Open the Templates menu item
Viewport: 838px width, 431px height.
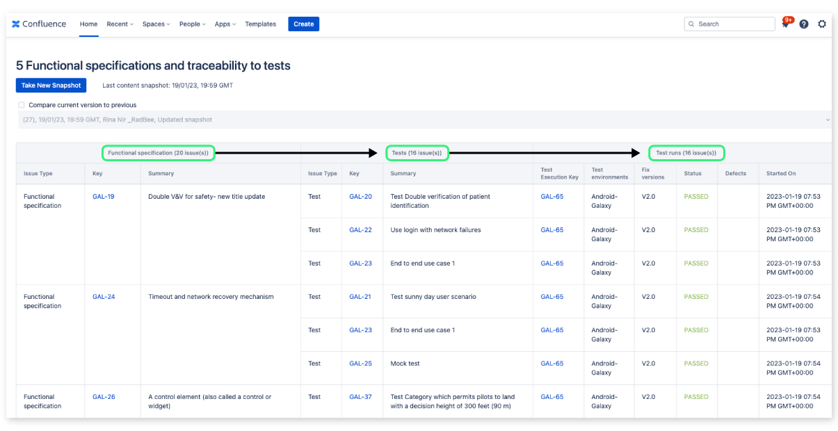pos(260,24)
